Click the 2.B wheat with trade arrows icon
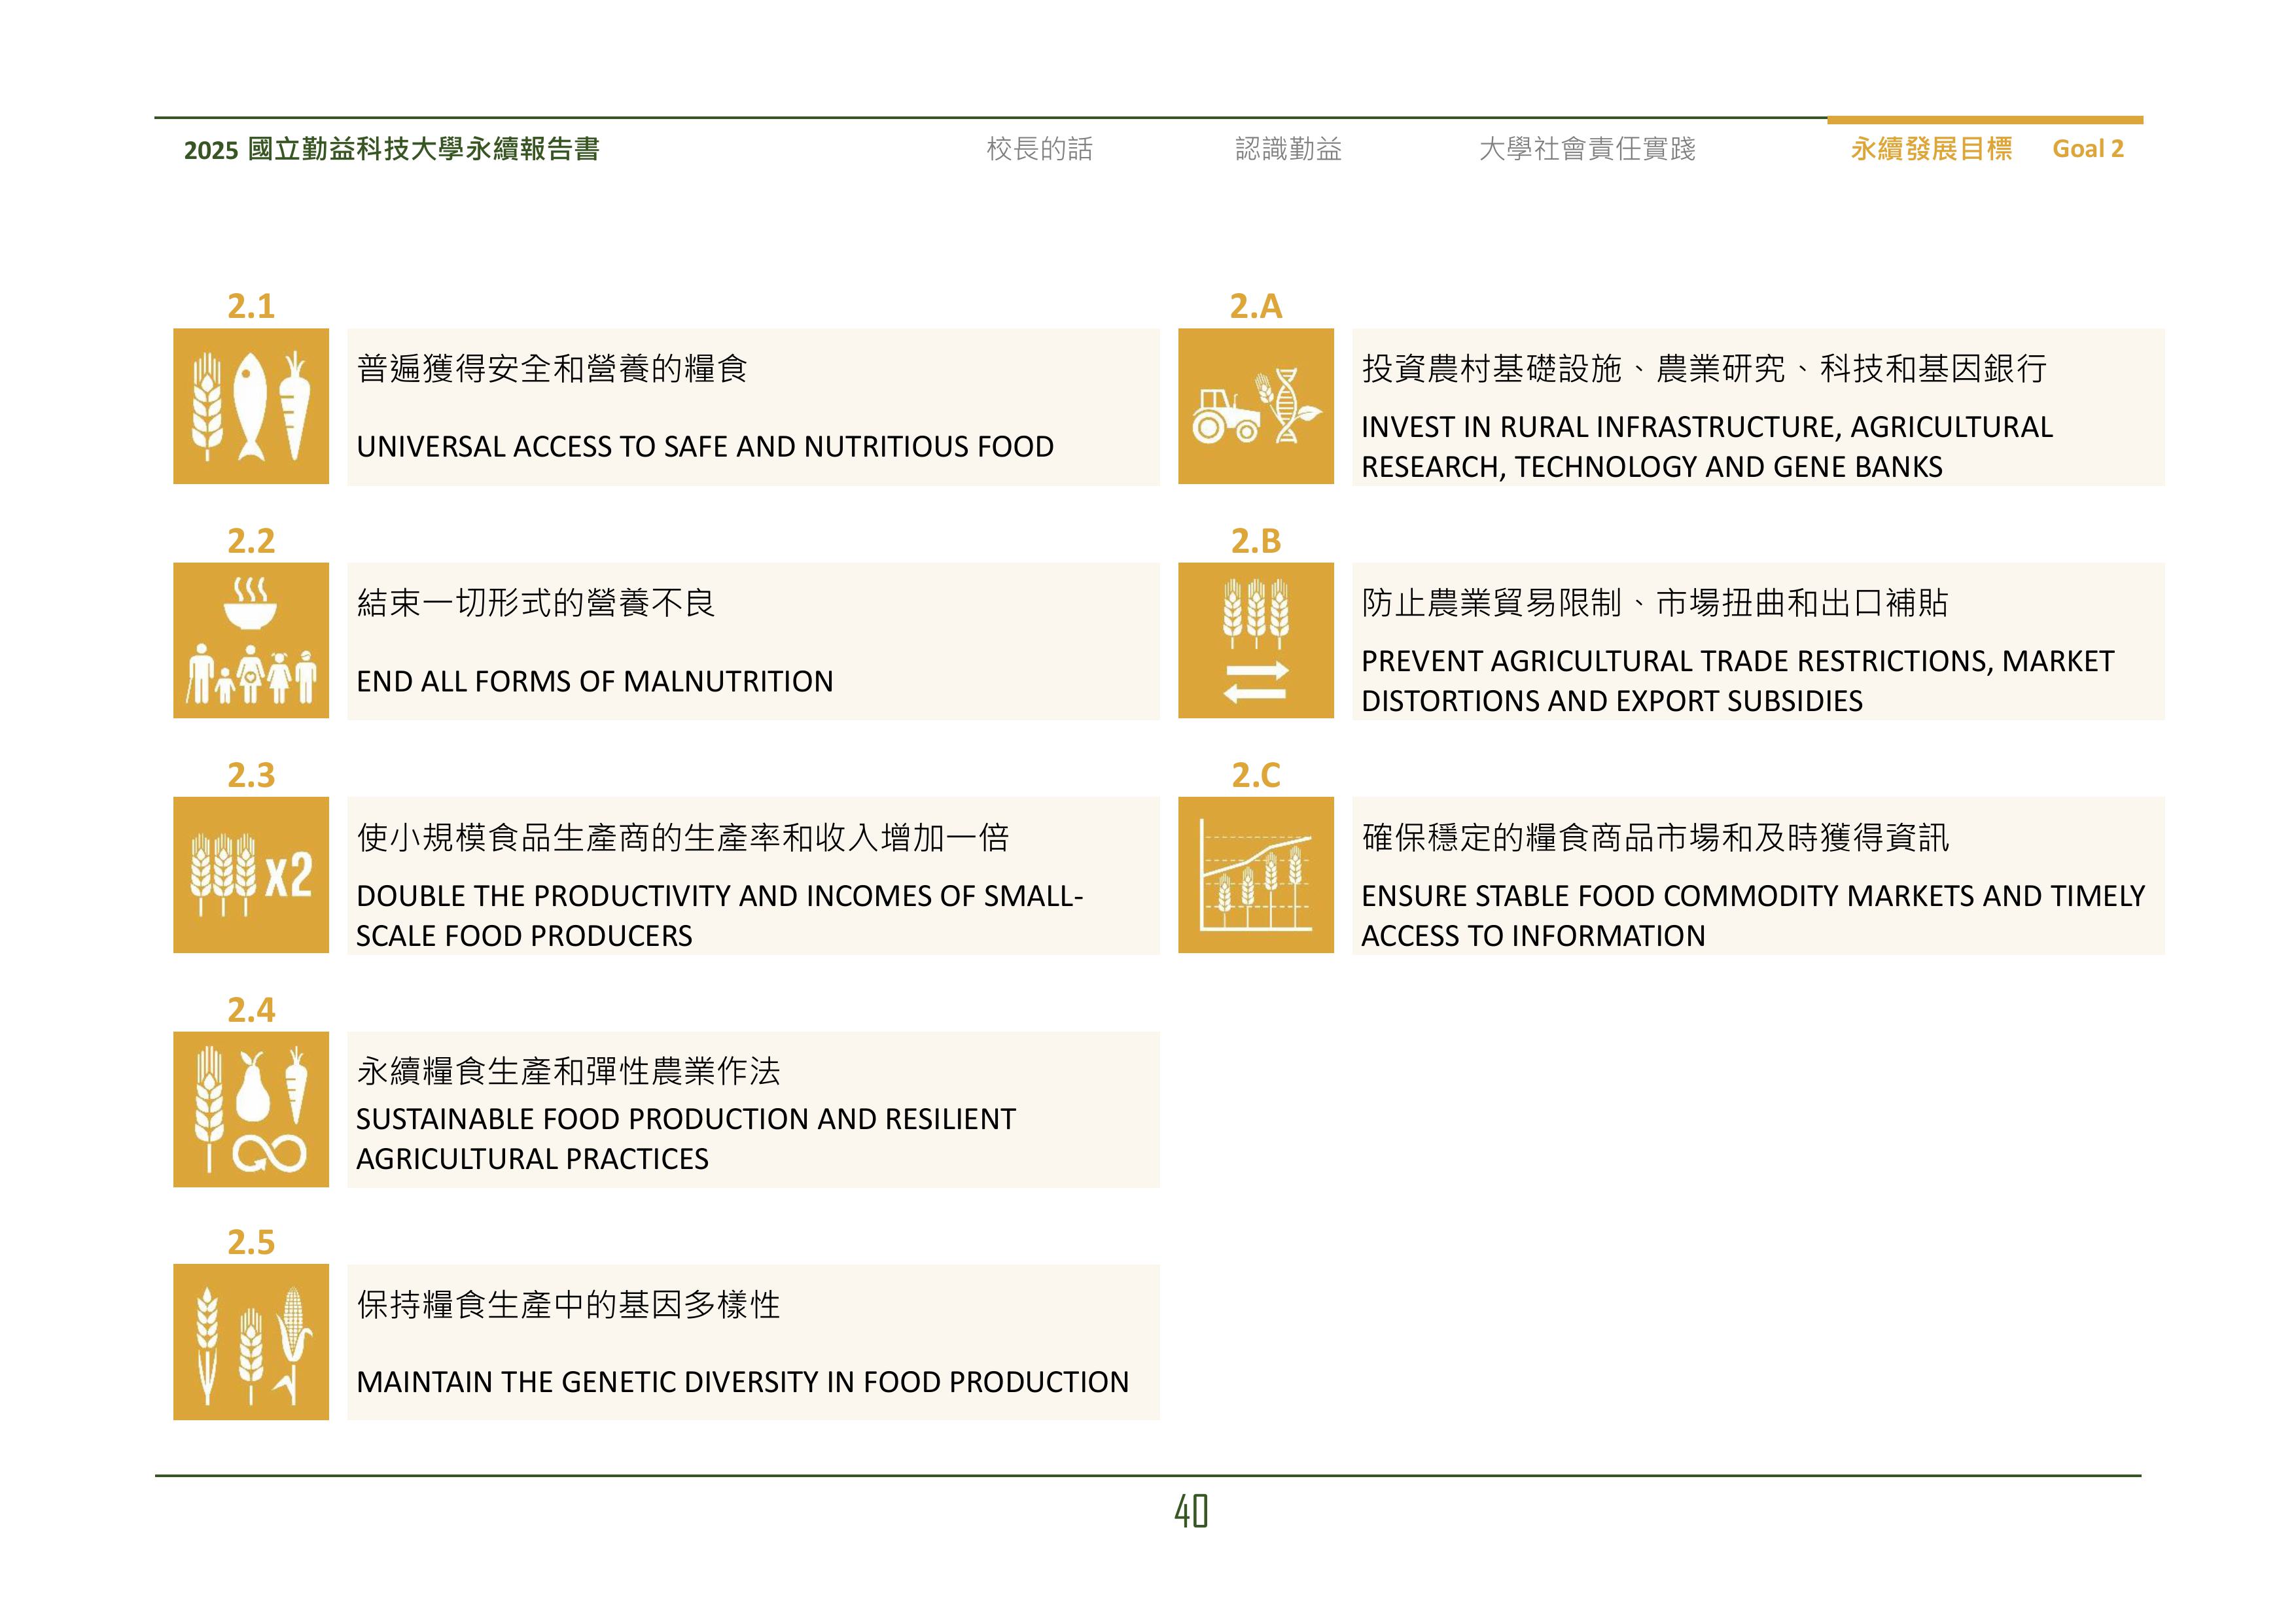The image size is (2296, 1623). point(1255,640)
